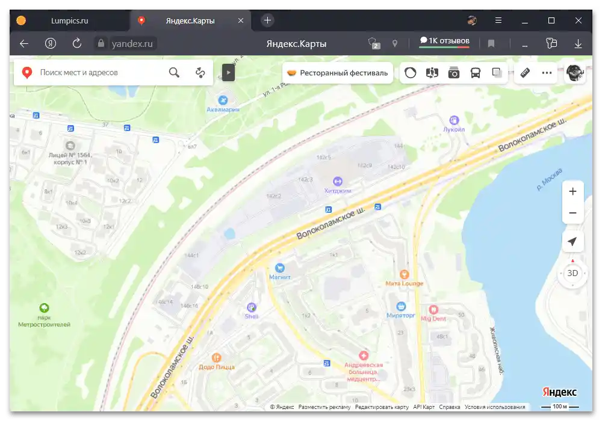The width and height of the screenshot is (602, 421).
Task: Select the ruler measuring tool
Action: click(x=525, y=73)
